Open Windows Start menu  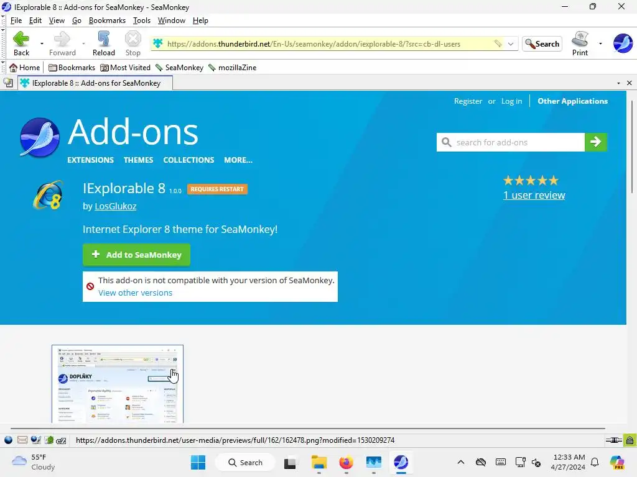tap(198, 462)
